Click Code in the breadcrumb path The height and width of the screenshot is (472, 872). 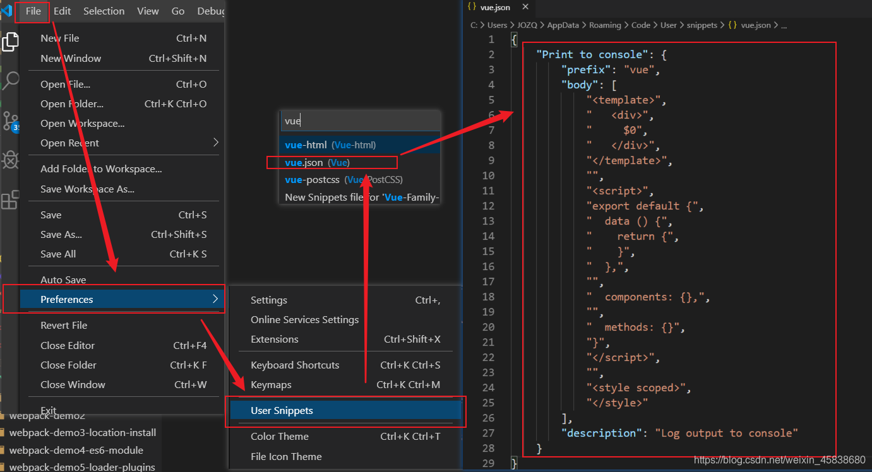(x=640, y=25)
